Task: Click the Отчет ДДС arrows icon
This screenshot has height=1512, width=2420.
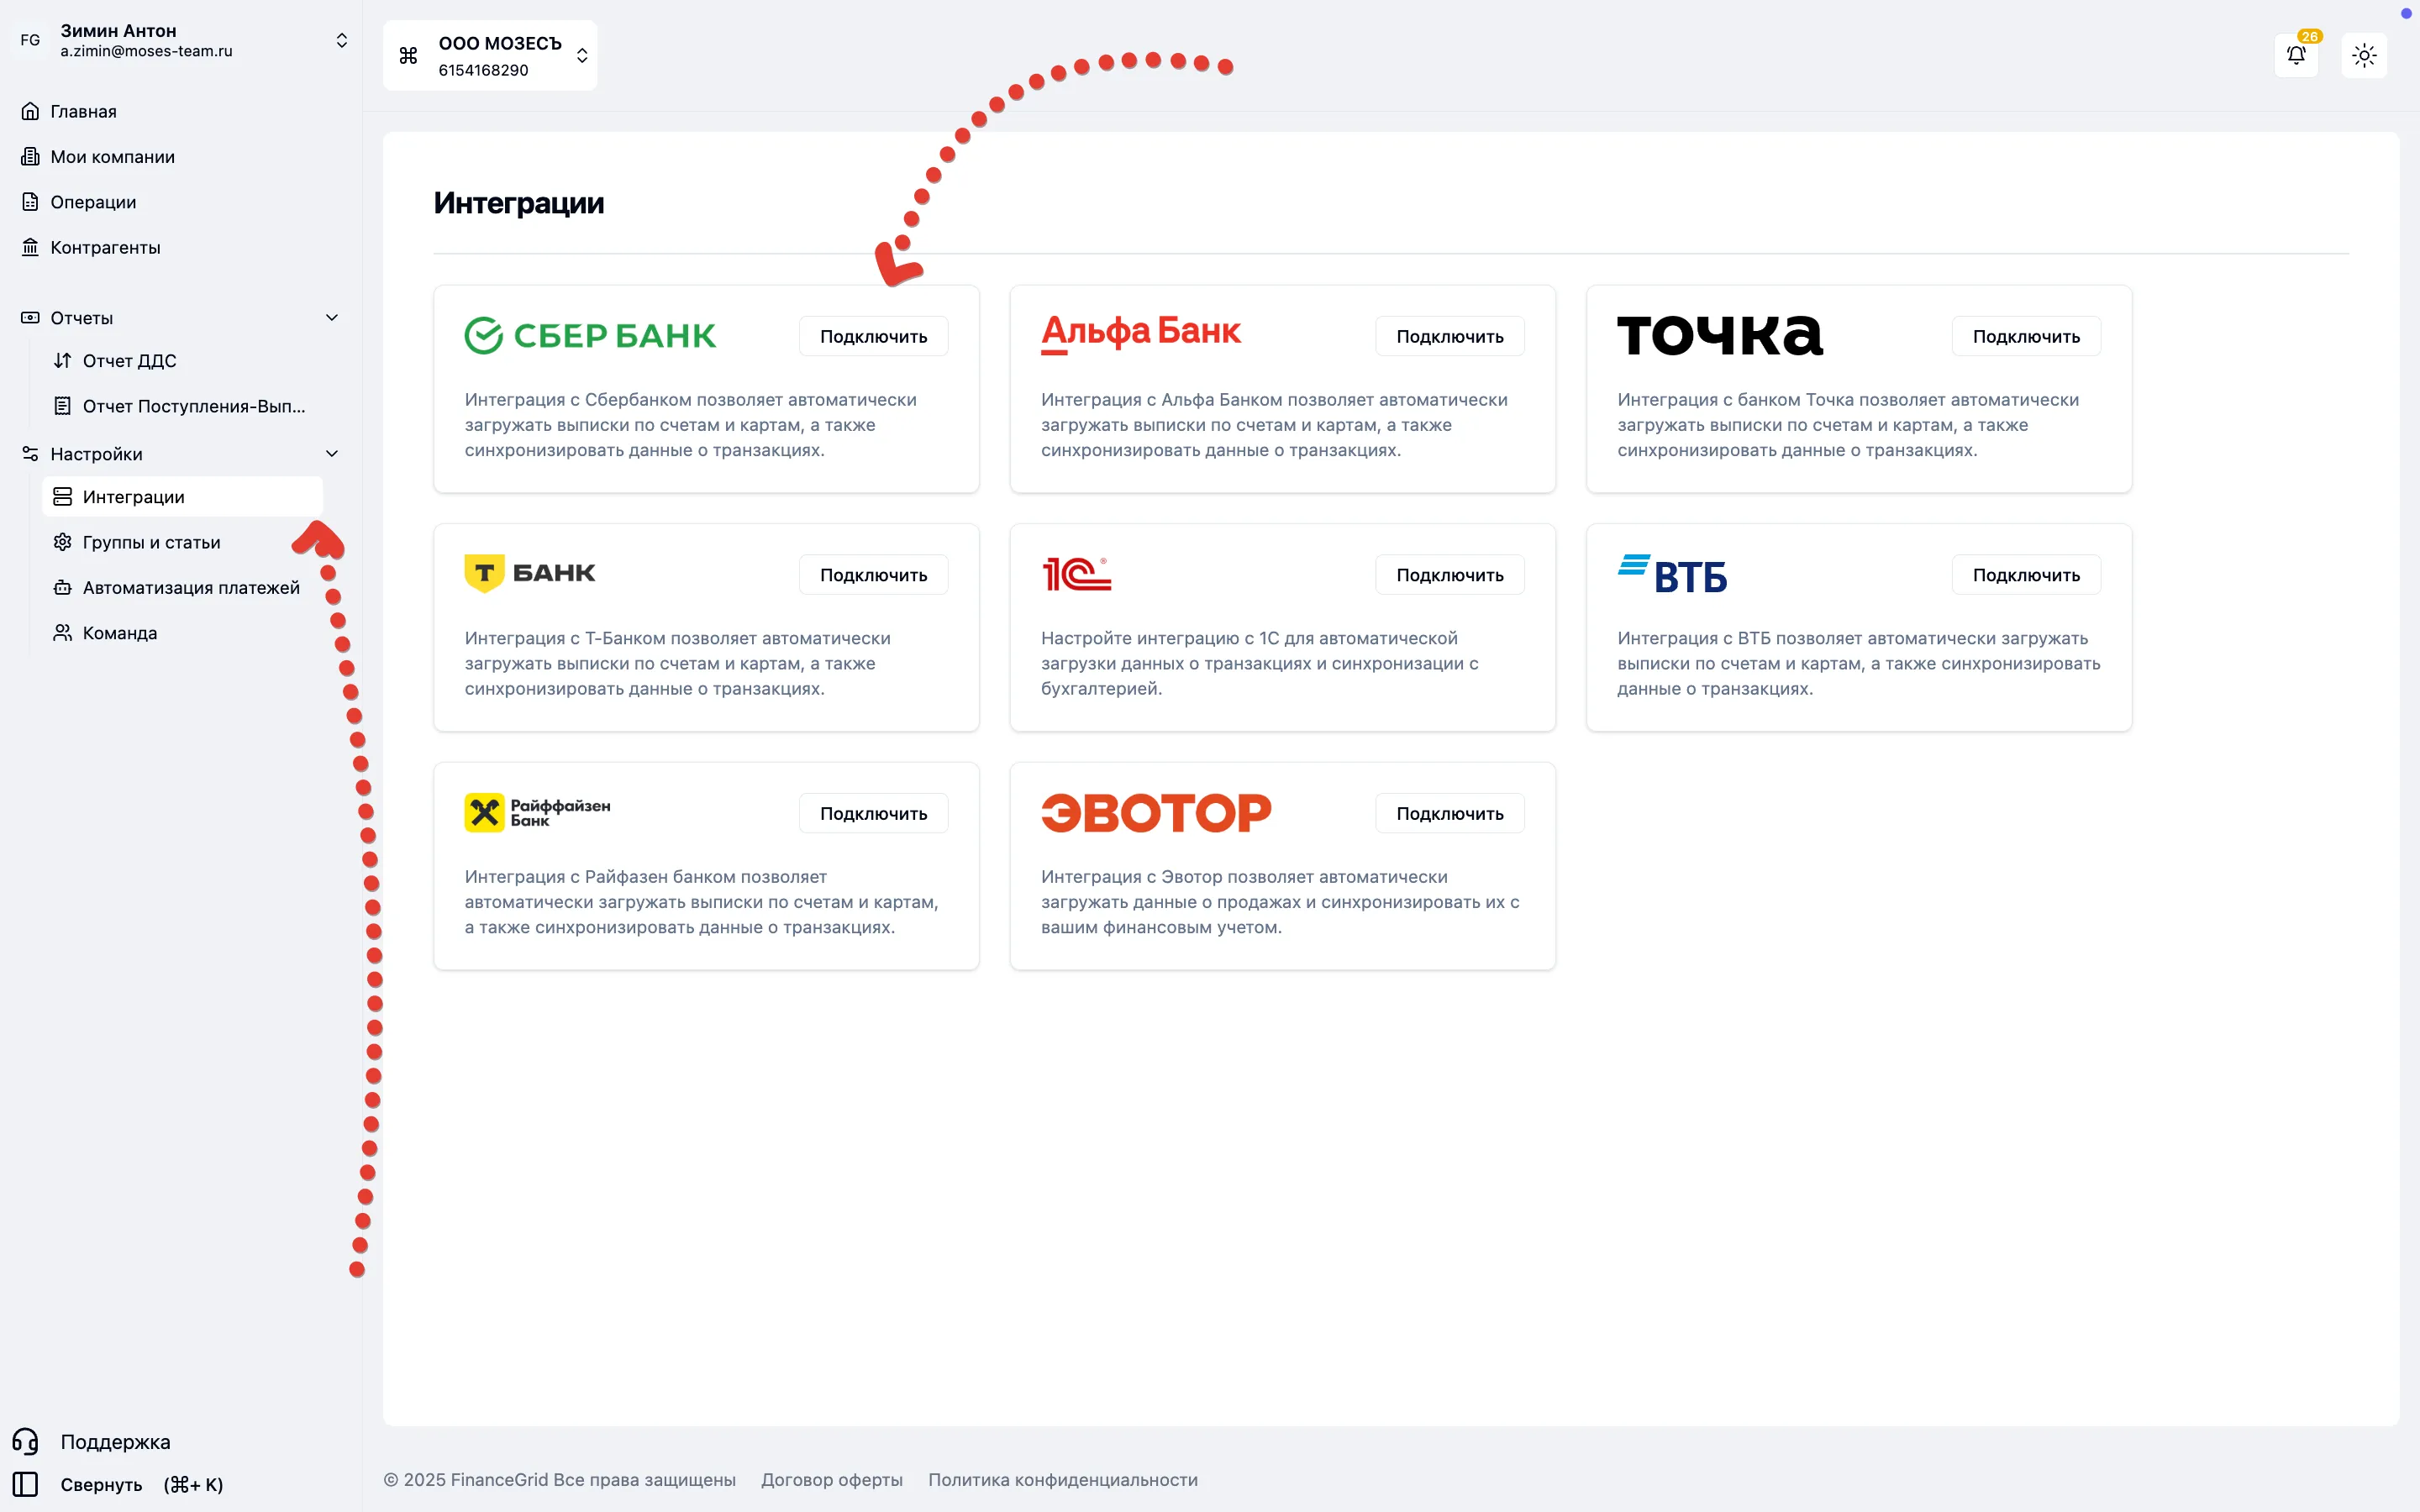Action: click(63, 361)
